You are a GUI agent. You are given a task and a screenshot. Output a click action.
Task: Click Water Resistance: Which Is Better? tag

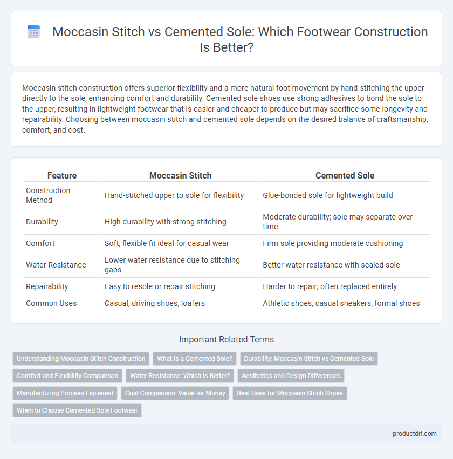coord(180,376)
